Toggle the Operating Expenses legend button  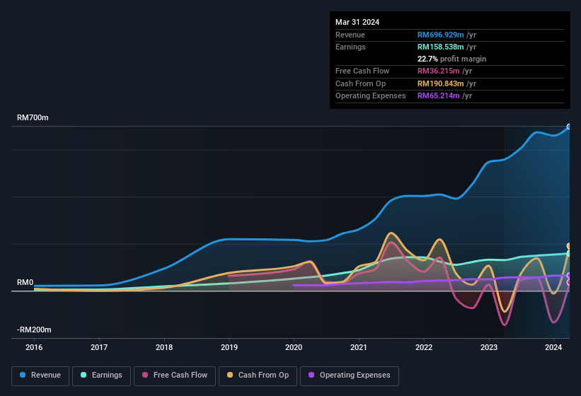click(350, 375)
